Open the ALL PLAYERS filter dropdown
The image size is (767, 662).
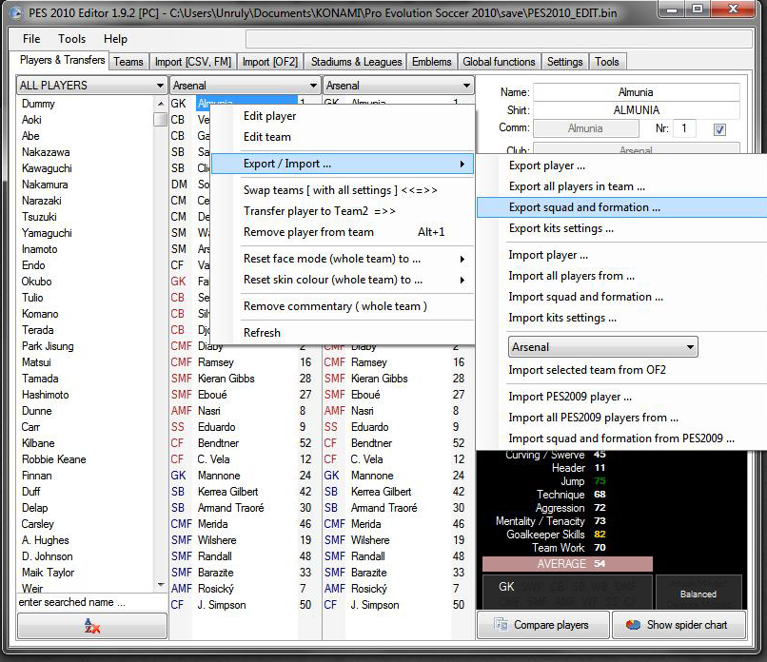point(91,86)
